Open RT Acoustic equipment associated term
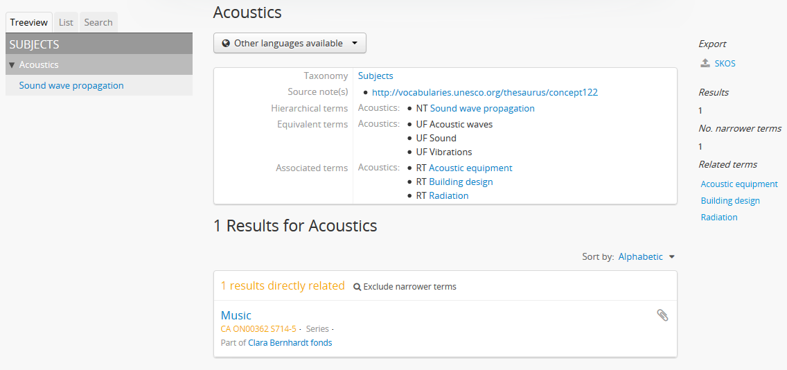The width and height of the screenshot is (787, 370). tap(470, 168)
